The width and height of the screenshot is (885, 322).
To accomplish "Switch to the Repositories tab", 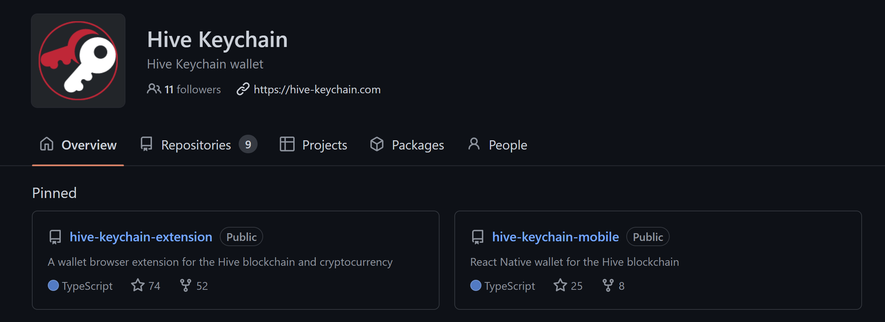I will (199, 145).
